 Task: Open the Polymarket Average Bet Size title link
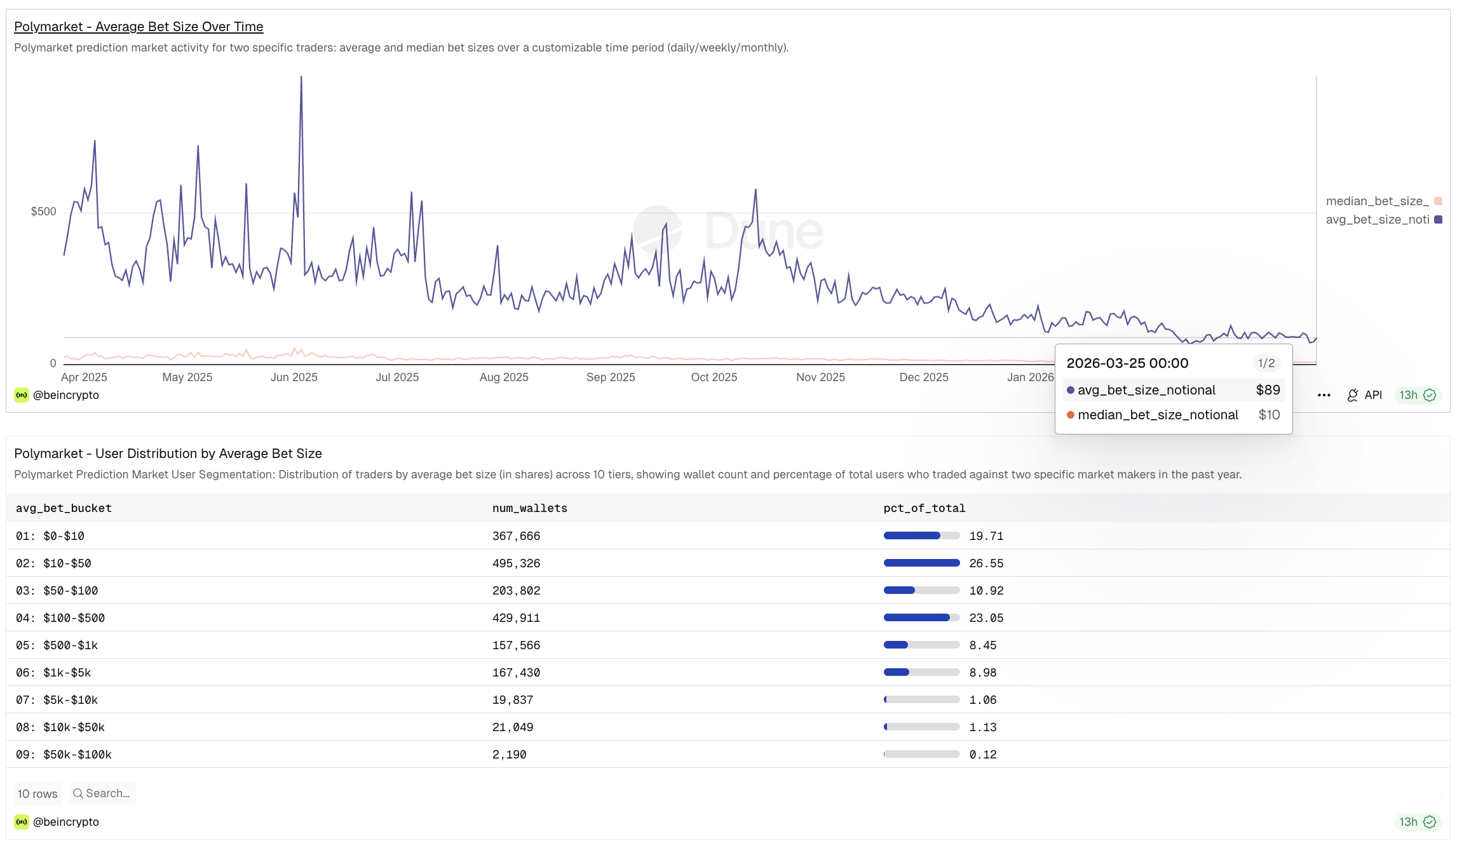(139, 27)
